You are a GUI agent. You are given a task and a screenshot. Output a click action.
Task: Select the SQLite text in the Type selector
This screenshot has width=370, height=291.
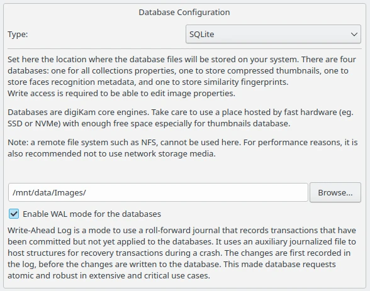click(202, 35)
